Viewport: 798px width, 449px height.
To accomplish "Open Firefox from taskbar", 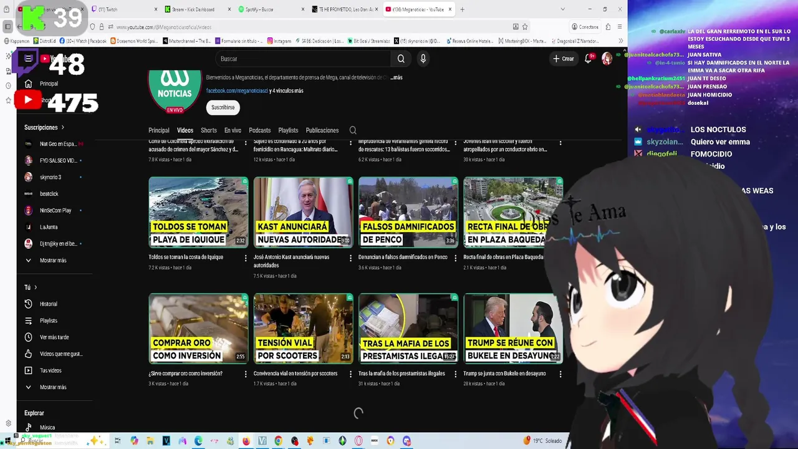I will coord(246,441).
